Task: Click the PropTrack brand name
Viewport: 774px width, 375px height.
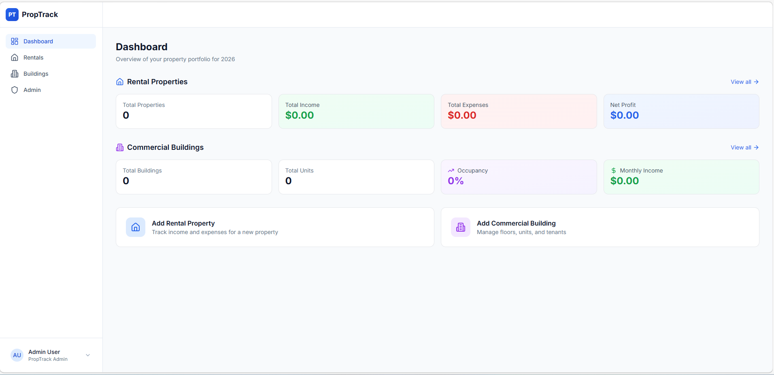Action: pyautogui.click(x=40, y=15)
